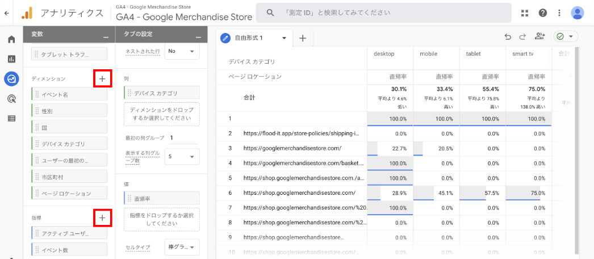This screenshot has height=259, width=594.
Task: Open Reports bar chart sidebar icon
Action: [x=11, y=59]
